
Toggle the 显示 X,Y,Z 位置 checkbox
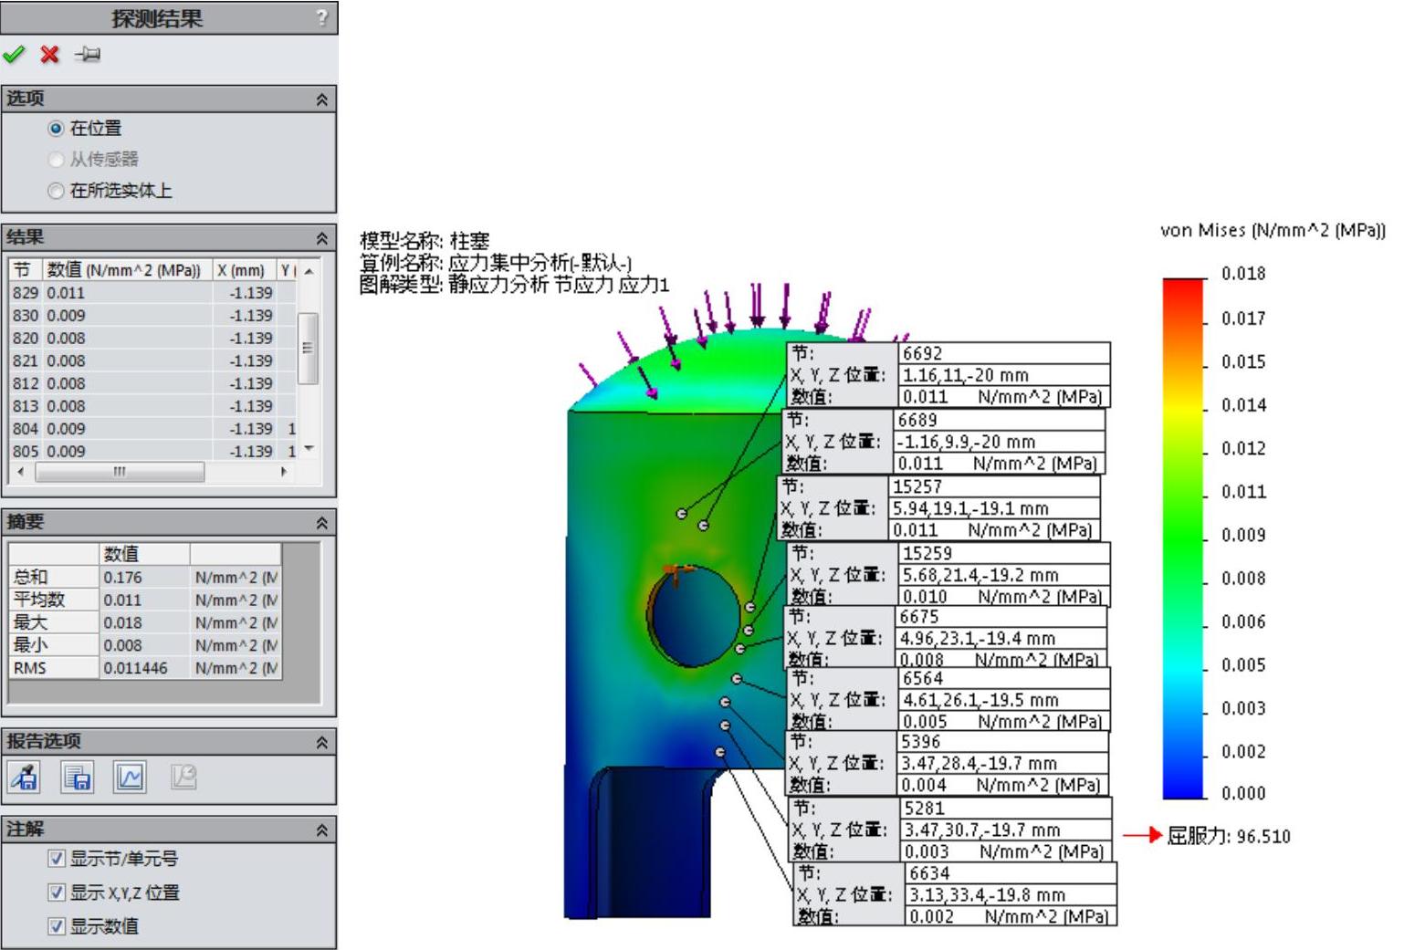(x=57, y=893)
